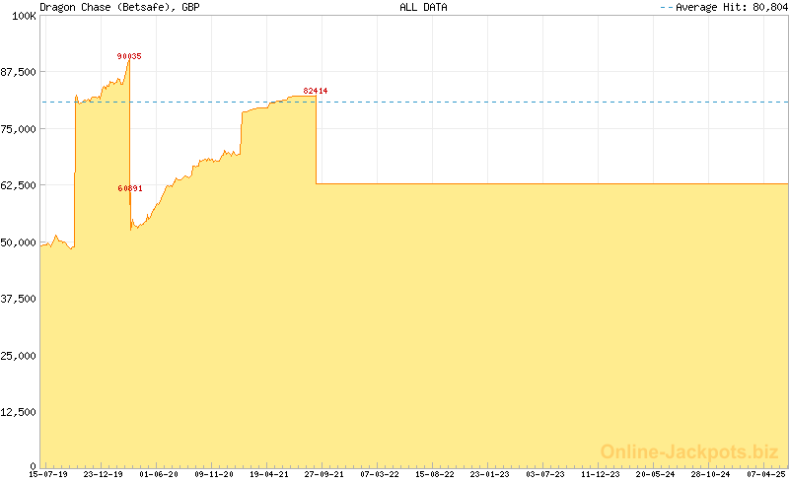Select the 12,500 y-axis label
Image resolution: width=789 pixels, height=483 pixels.
[x=19, y=412]
